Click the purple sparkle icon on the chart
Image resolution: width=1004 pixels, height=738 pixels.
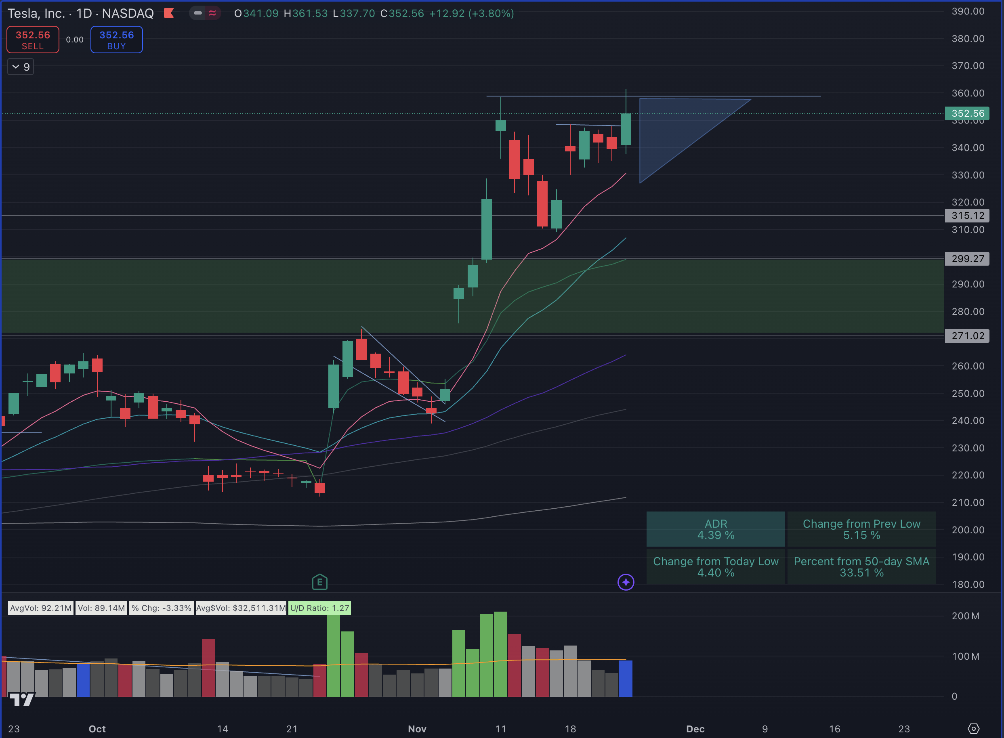click(626, 582)
